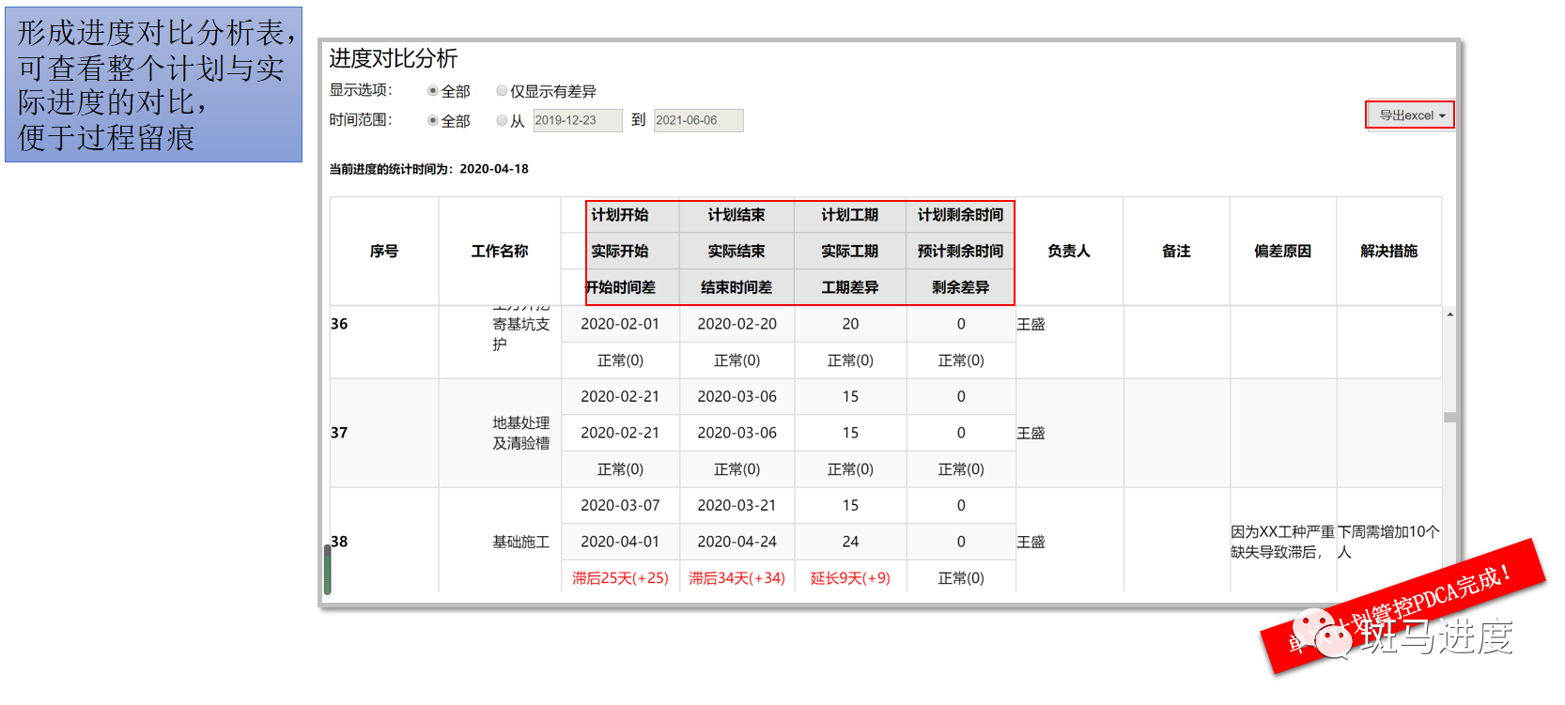
Task: Click end date field 2021-06-06
Action: [x=698, y=120]
